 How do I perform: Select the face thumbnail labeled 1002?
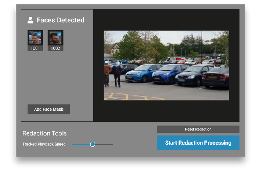(x=55, y=40)
